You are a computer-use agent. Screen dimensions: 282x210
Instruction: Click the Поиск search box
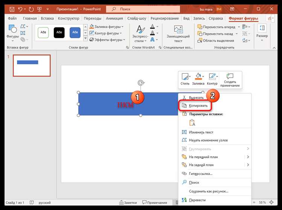[x=143, y=9]
